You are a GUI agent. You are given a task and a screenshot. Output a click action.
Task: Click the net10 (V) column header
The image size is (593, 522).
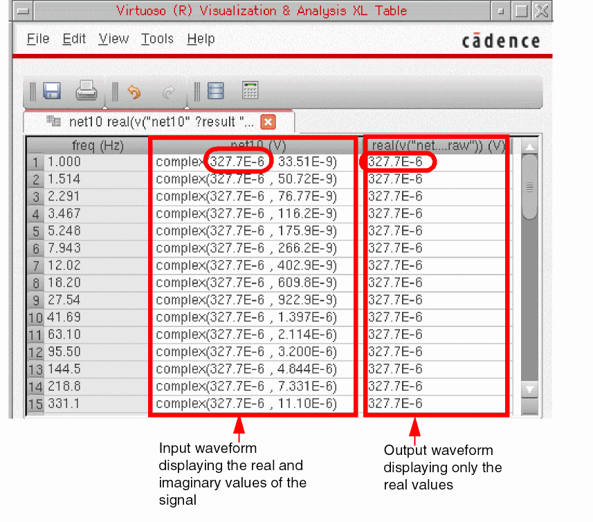pyautogui.click(x=255, y=146)
